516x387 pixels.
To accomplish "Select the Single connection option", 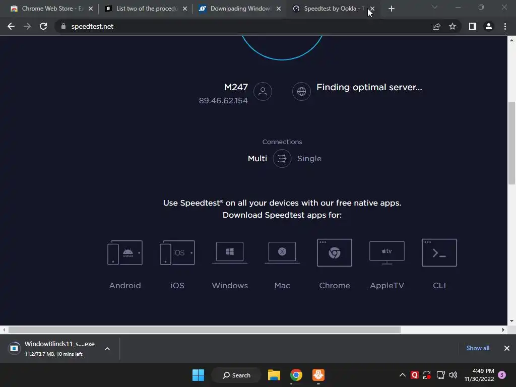I will coord(309,159).
